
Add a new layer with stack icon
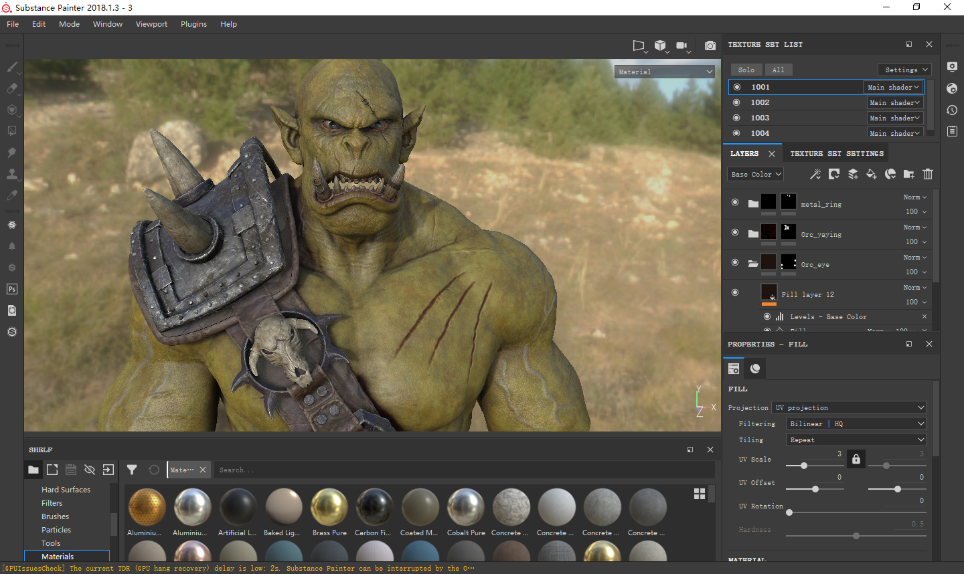click(853, 174)
